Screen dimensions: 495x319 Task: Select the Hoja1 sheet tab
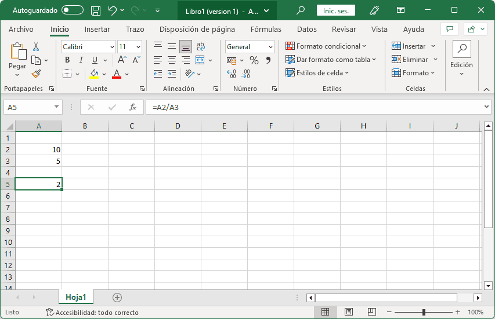76,297
